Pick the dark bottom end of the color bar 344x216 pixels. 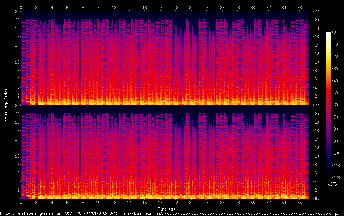click(329, 176)
